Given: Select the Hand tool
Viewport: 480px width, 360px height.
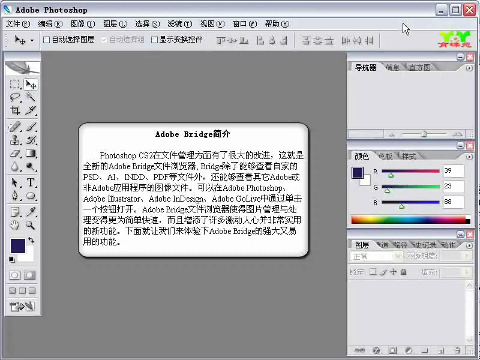Looking at the screenshot, I should pos(14,226).
